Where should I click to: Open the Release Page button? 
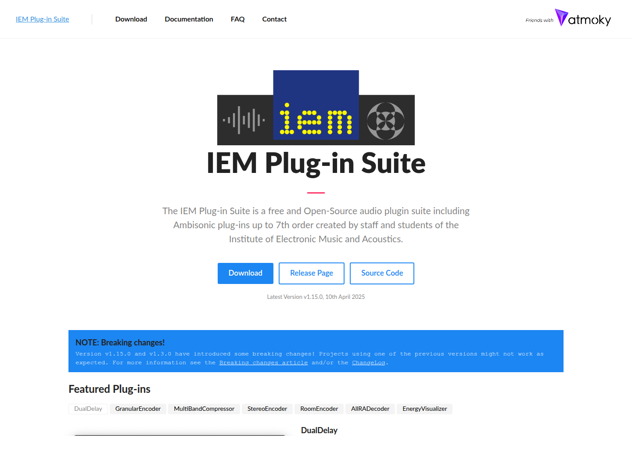(312, 273)
